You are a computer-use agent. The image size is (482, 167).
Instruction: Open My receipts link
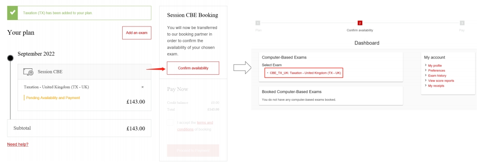(x=436, y=86)
